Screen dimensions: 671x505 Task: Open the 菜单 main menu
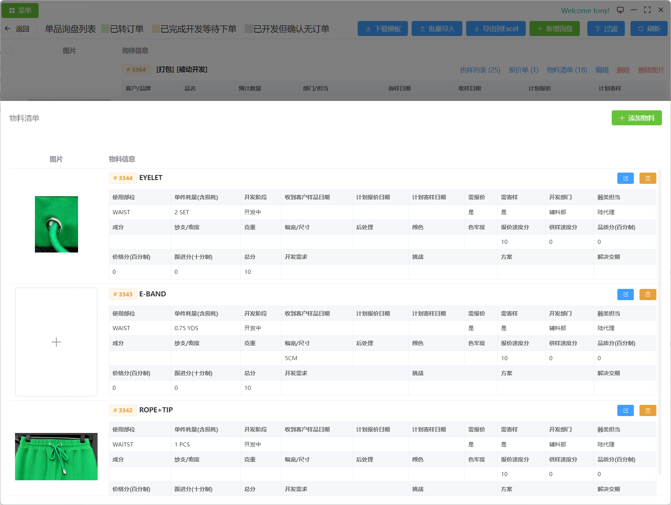tap(20, 11)
